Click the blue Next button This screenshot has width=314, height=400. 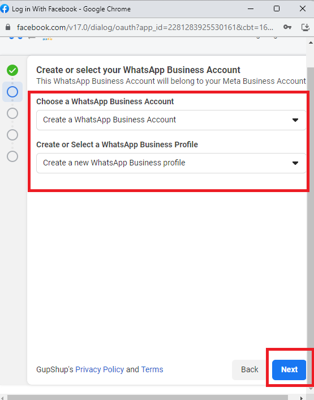[289, 369]
